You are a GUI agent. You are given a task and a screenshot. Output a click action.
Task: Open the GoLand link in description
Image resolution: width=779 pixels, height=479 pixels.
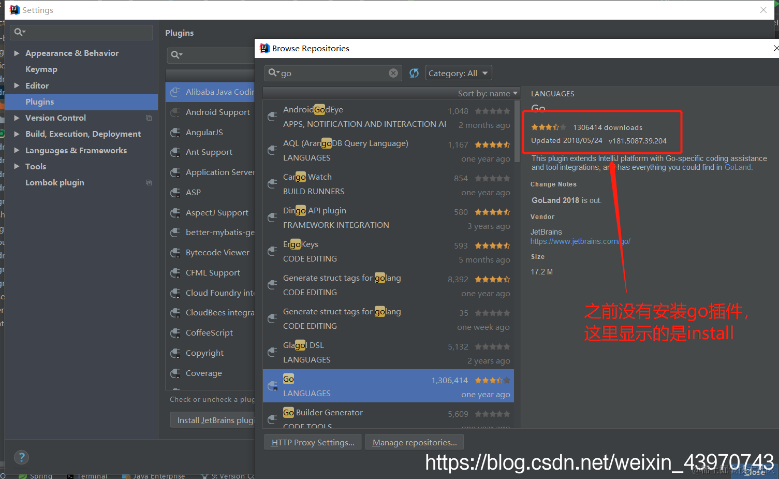click(x=738, y=167)
